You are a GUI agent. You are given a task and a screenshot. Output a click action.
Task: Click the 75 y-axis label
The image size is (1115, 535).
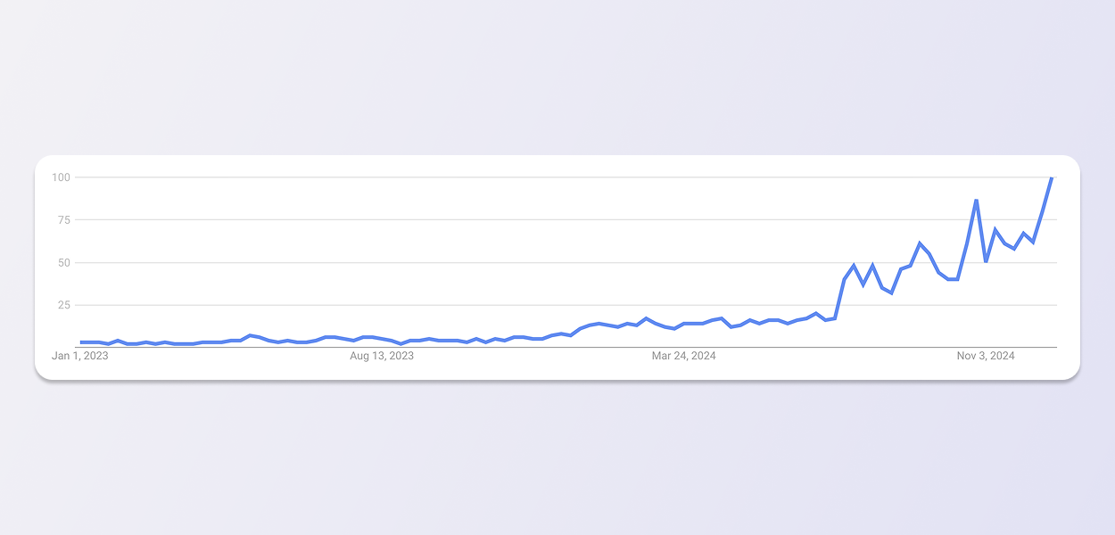pyautogui.click(x=62, y=219)
